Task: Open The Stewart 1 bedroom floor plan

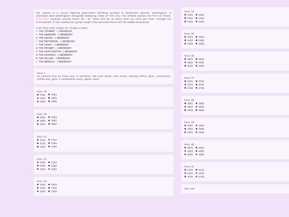Action: (55, 31)
